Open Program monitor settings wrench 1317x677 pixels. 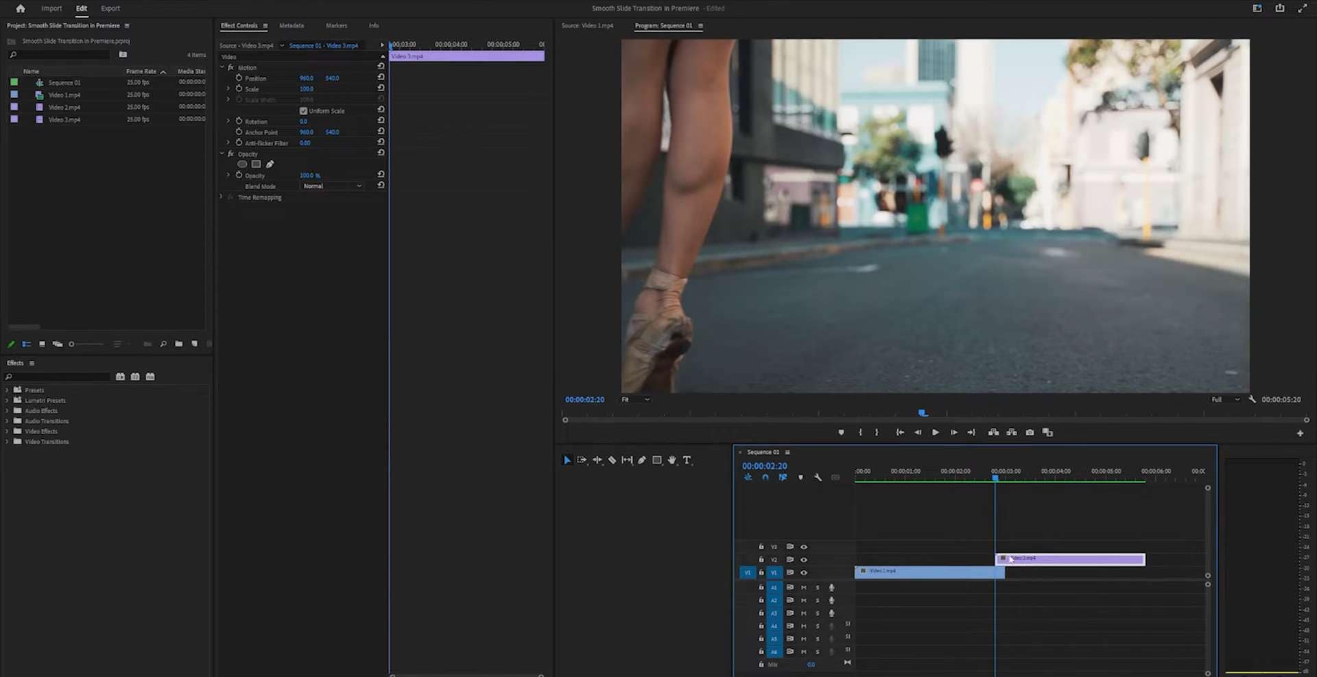point(1252,399)
